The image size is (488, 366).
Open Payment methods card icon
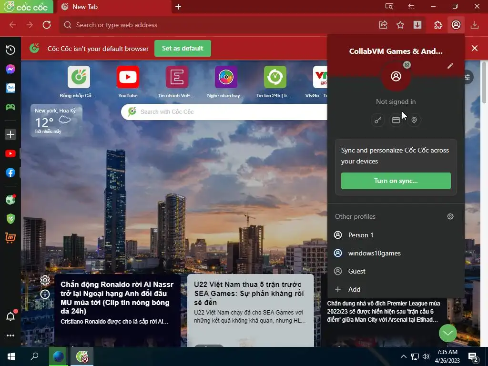[396, 120]
